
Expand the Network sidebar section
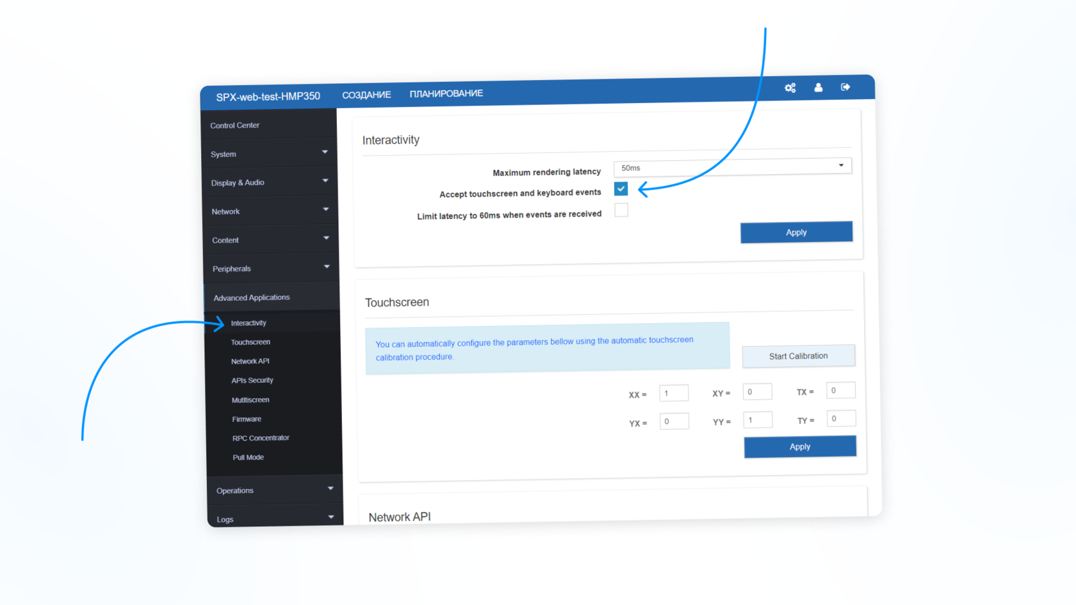pos(270,211)
